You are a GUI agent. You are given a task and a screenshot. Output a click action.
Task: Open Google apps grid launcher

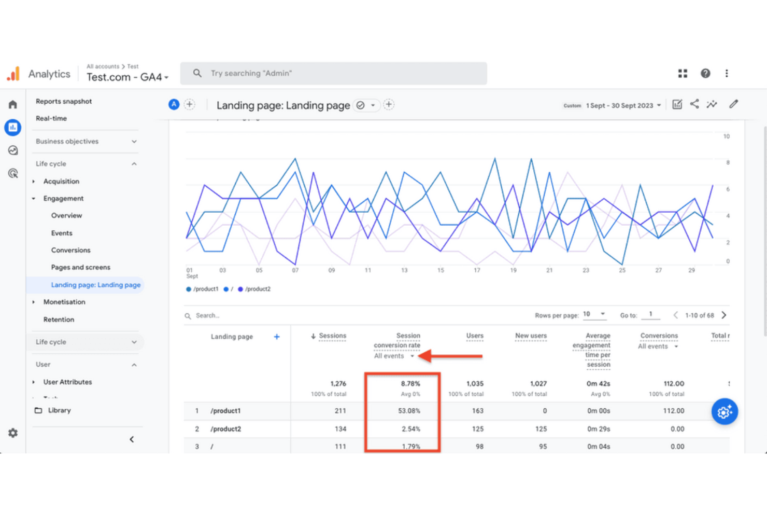682,73
